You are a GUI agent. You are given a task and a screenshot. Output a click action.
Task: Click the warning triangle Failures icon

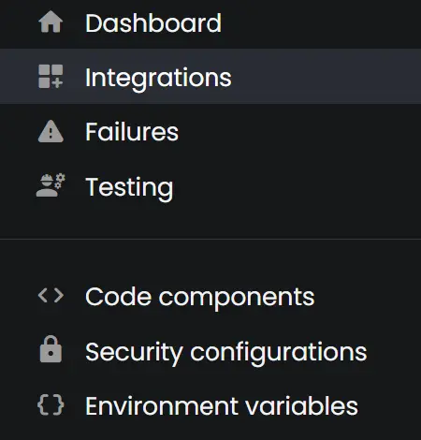pos(51,131)
